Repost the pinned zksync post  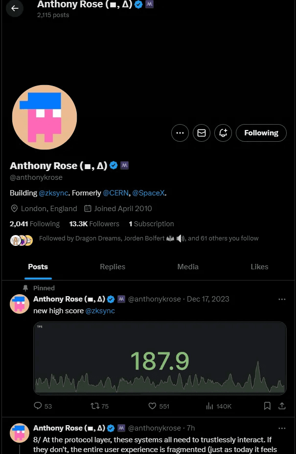99,406
